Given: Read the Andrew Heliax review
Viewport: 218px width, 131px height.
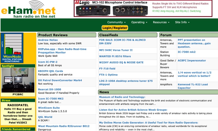Looking at the screenshot, I should point(48,40).
